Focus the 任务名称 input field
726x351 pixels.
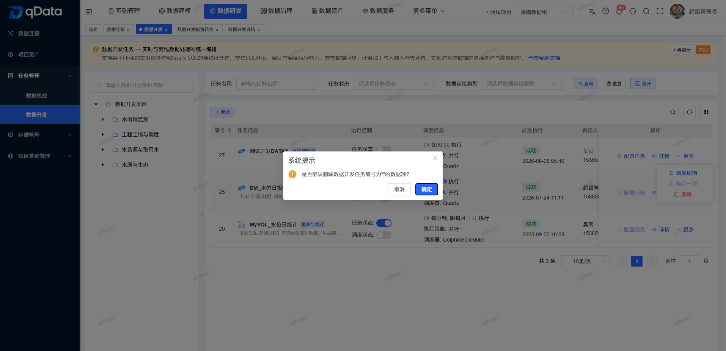pos(276,84)
